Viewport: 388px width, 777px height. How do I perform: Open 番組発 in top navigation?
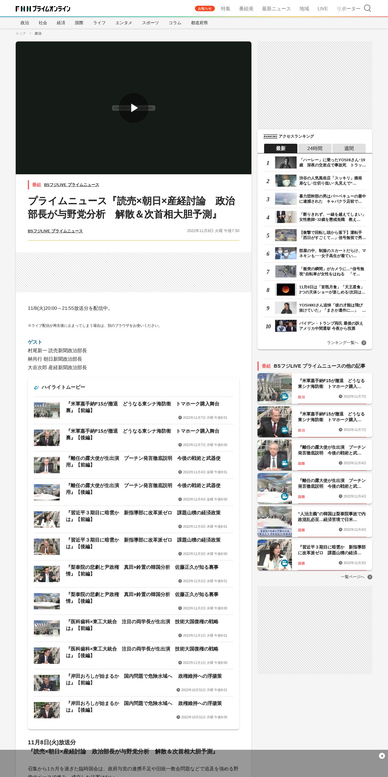click(246, 8)
